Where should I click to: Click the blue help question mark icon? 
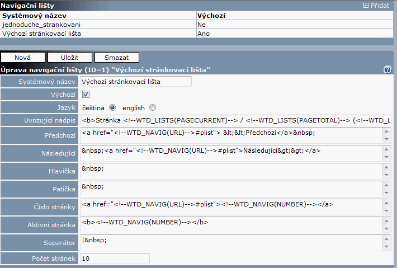[387, 69]
